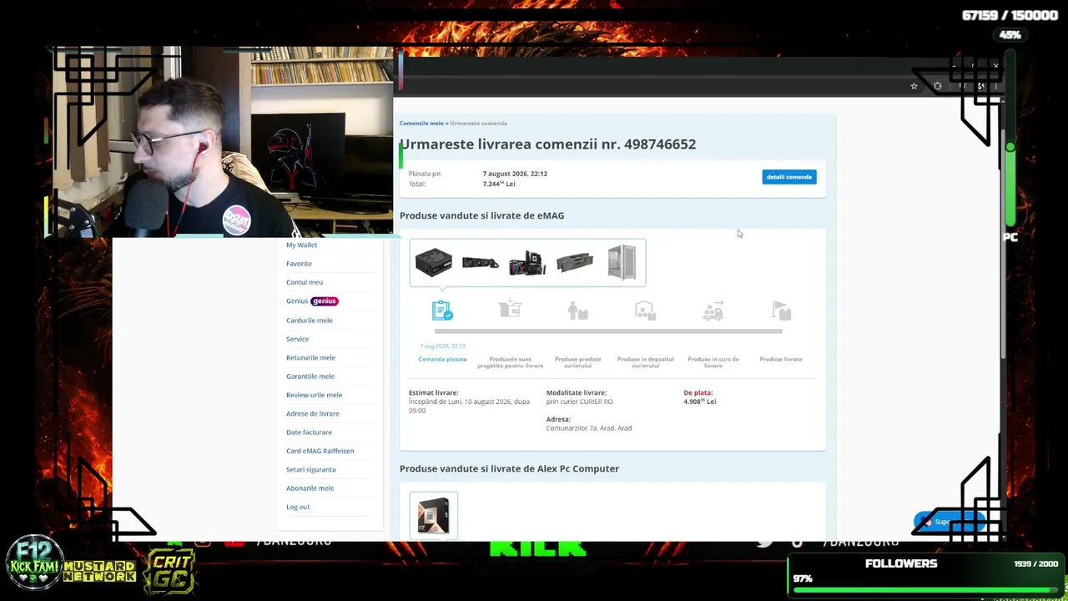
Task: Open 'Cardurile mele' in the sidebar
Action: (310, 321)
